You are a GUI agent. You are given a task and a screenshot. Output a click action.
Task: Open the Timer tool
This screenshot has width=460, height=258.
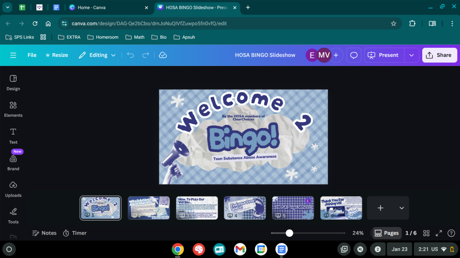point(75,233)
